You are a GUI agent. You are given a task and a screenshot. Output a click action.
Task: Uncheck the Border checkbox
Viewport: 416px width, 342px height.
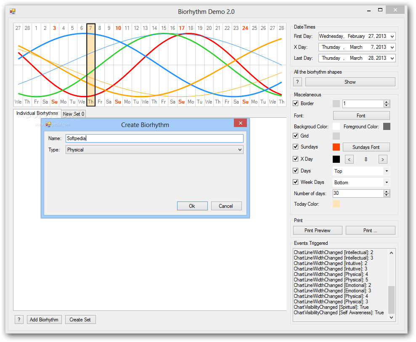[x=296, y=103]
